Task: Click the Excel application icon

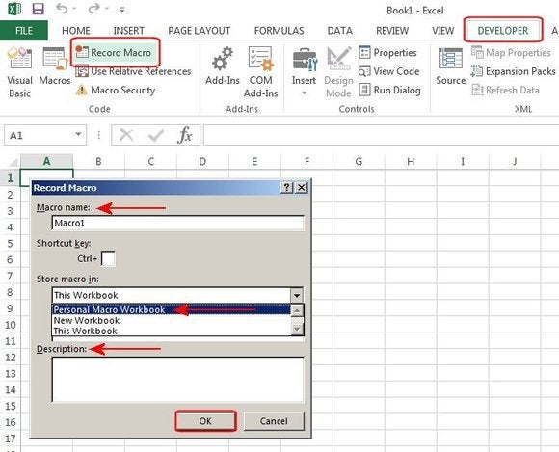Action: [14, 9]
